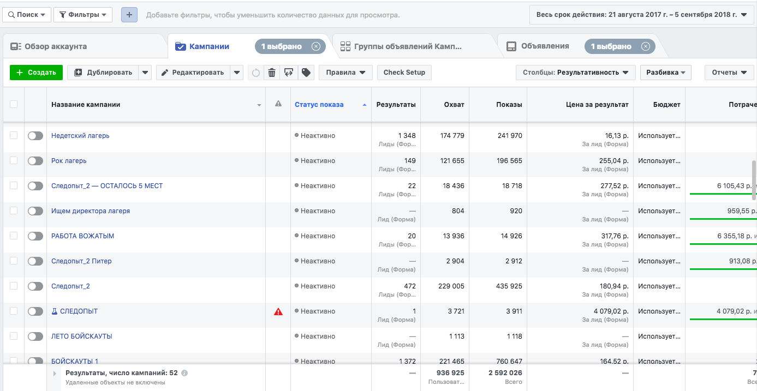
Task: Click the plus add-filter icon
Action: 129,15
